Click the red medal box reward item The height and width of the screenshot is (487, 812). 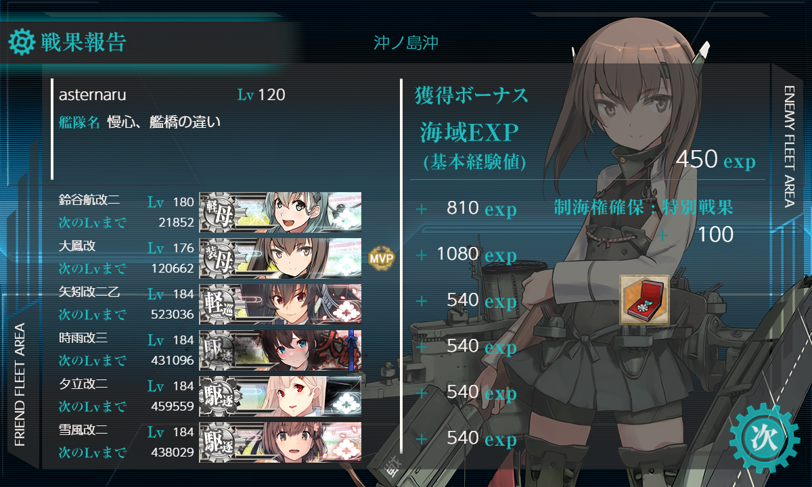click(x=644, y=299)
